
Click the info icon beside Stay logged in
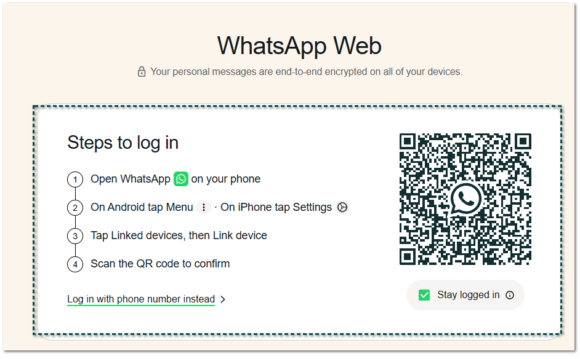(510, 295)
